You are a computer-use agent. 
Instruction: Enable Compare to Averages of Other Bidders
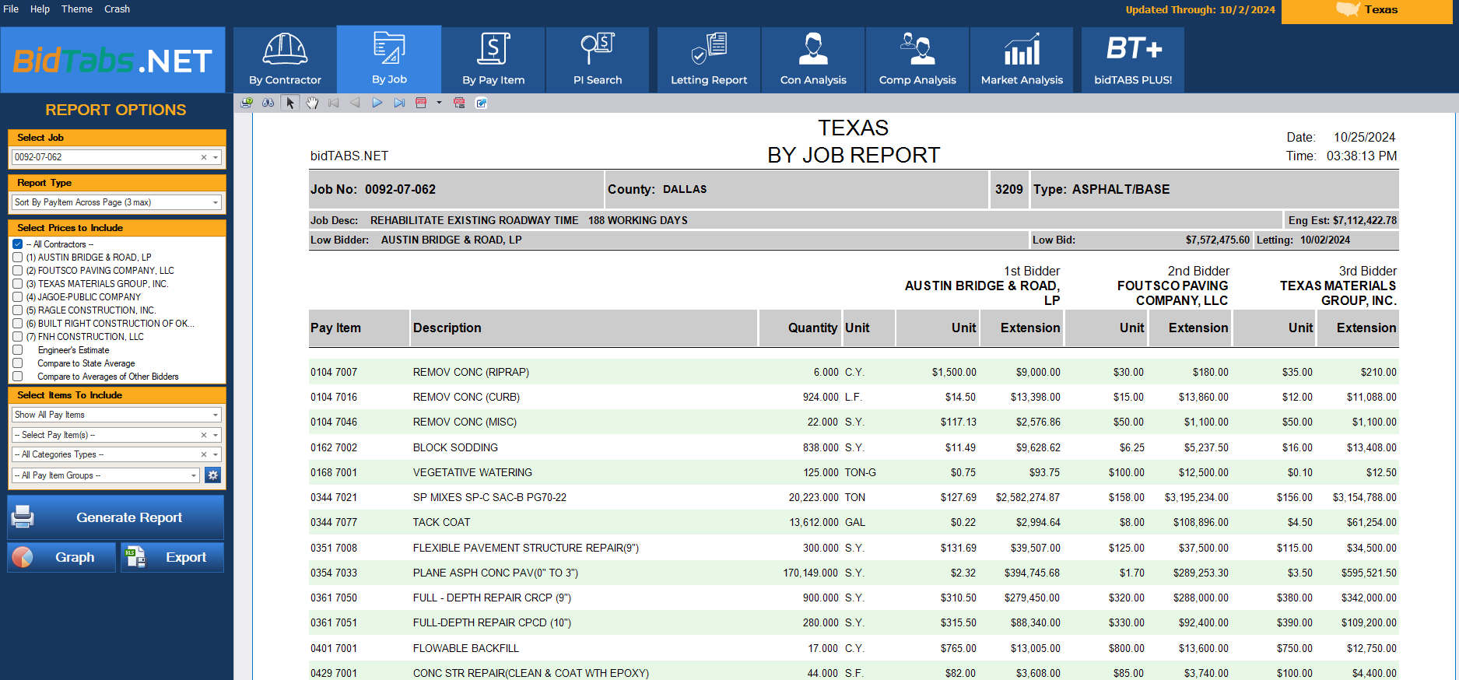[x=17, y=377]
